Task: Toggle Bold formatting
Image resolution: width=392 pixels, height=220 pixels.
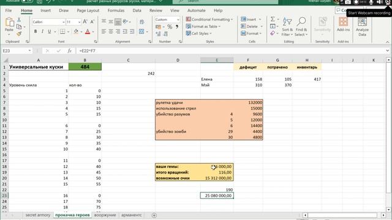Action: pos(36,31)
